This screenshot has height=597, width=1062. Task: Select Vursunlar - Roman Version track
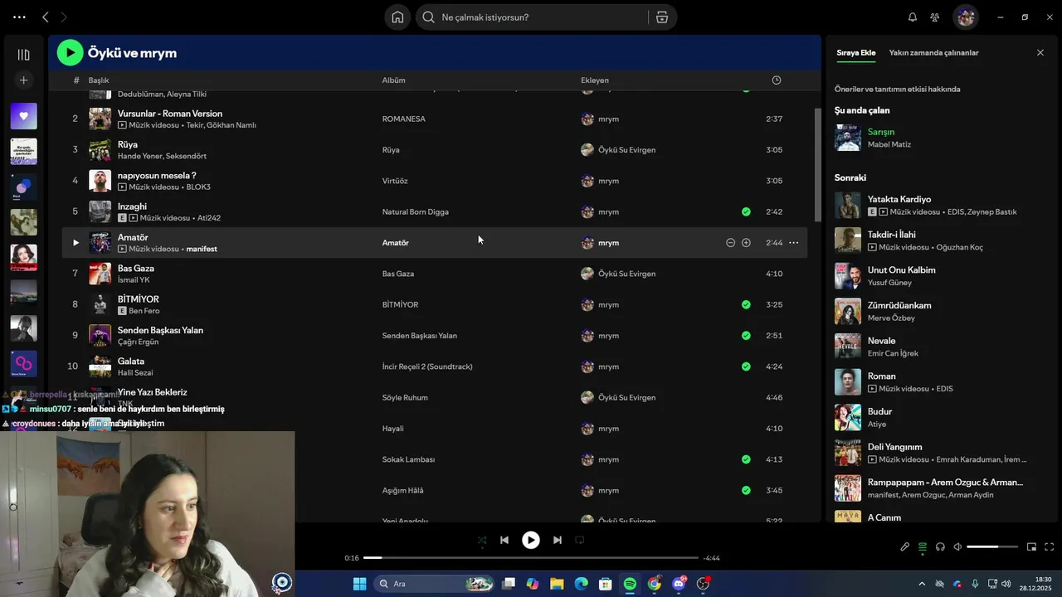(170, 114)
